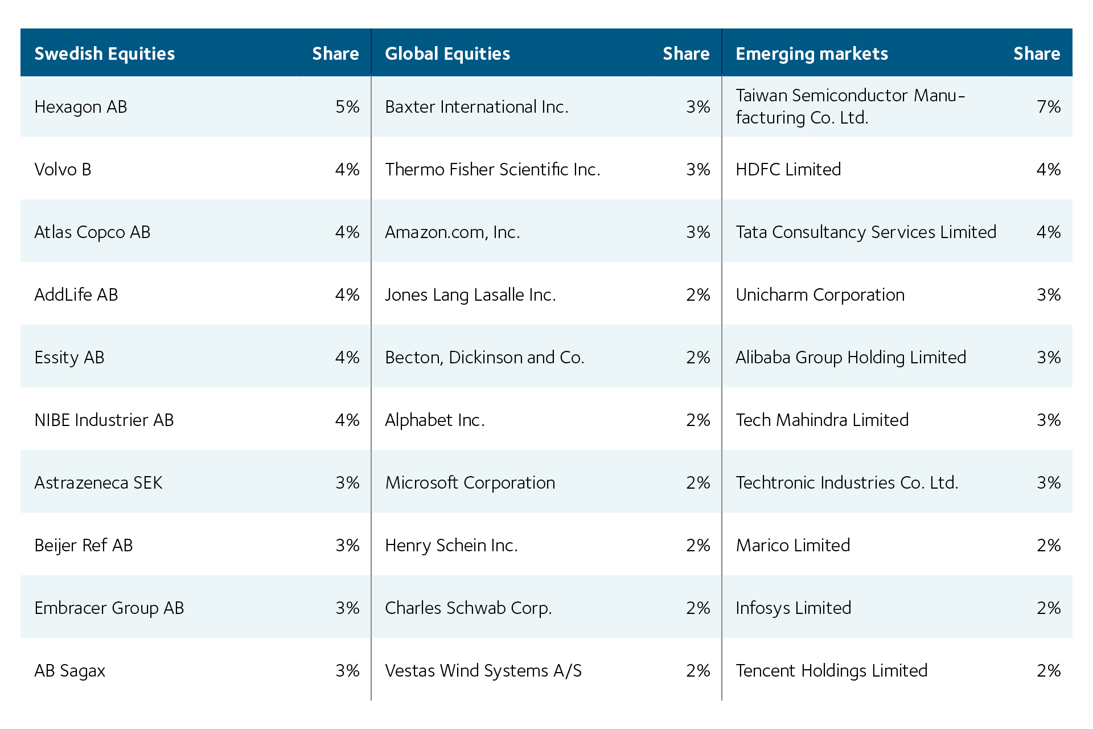Viewport: 1093px width, 729px height.
Task: Select Vestas Wind Systems A/S
Action: pyautogui.click(x=483, y=670)
